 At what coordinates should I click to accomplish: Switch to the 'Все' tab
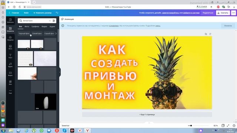[20, 27]
